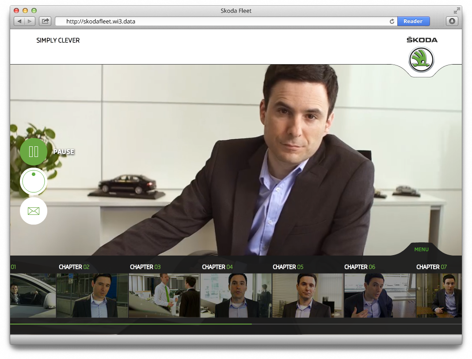Toggle fullscreen with the window expand arrows
Image resolution: width=472 pixels, height=359 pixels.
(457, 11)
